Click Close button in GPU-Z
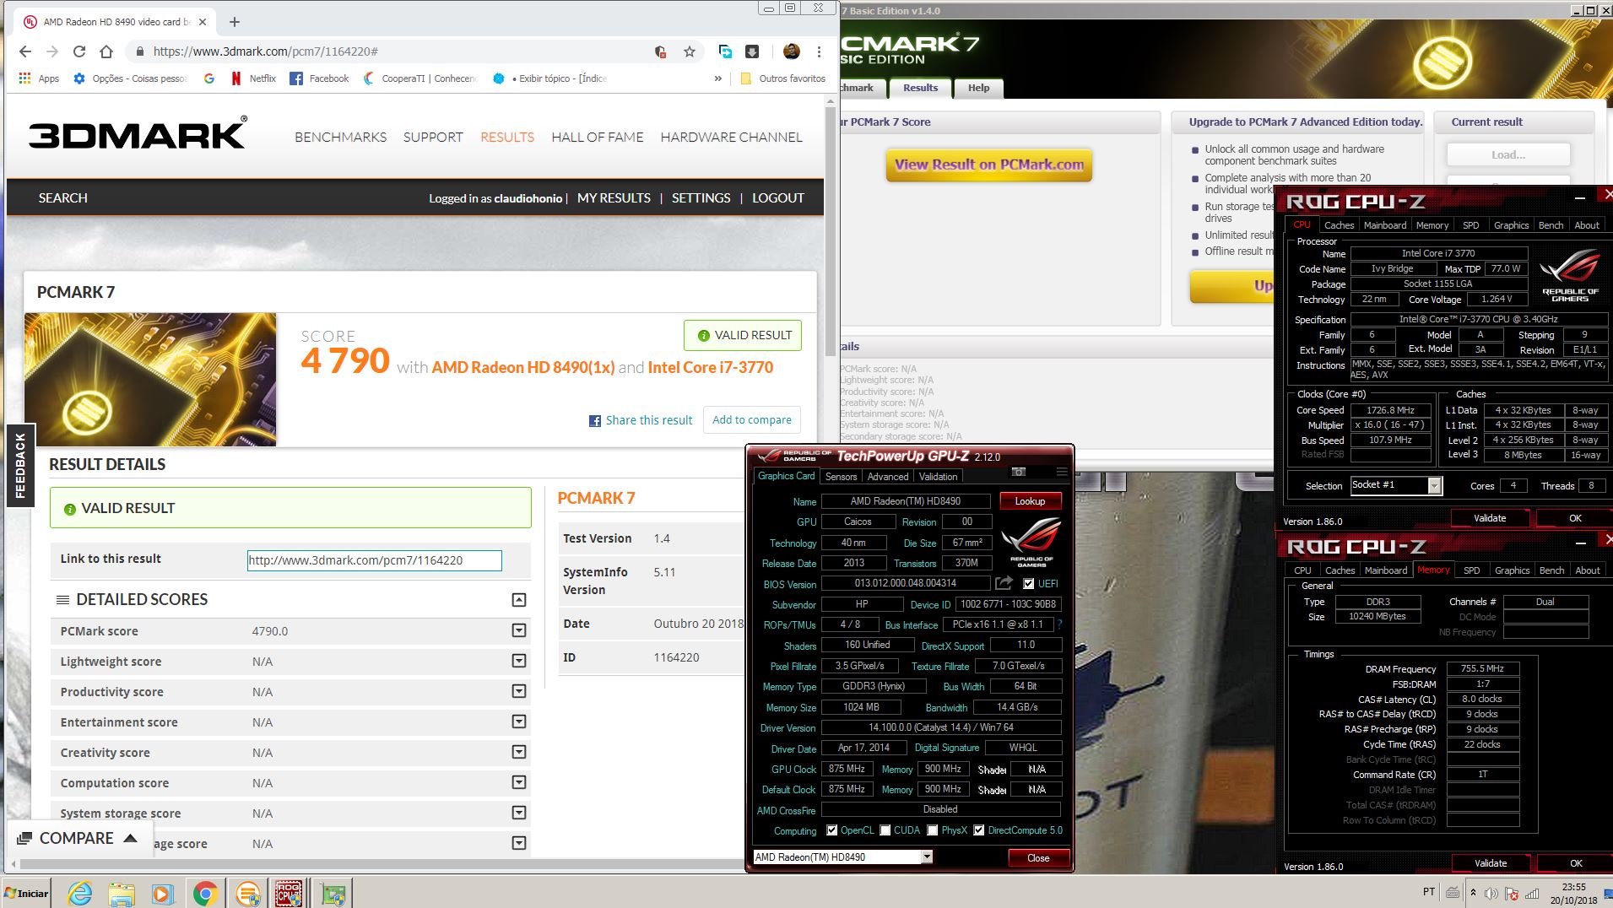1613x908 pixels. pos(1038,858)
